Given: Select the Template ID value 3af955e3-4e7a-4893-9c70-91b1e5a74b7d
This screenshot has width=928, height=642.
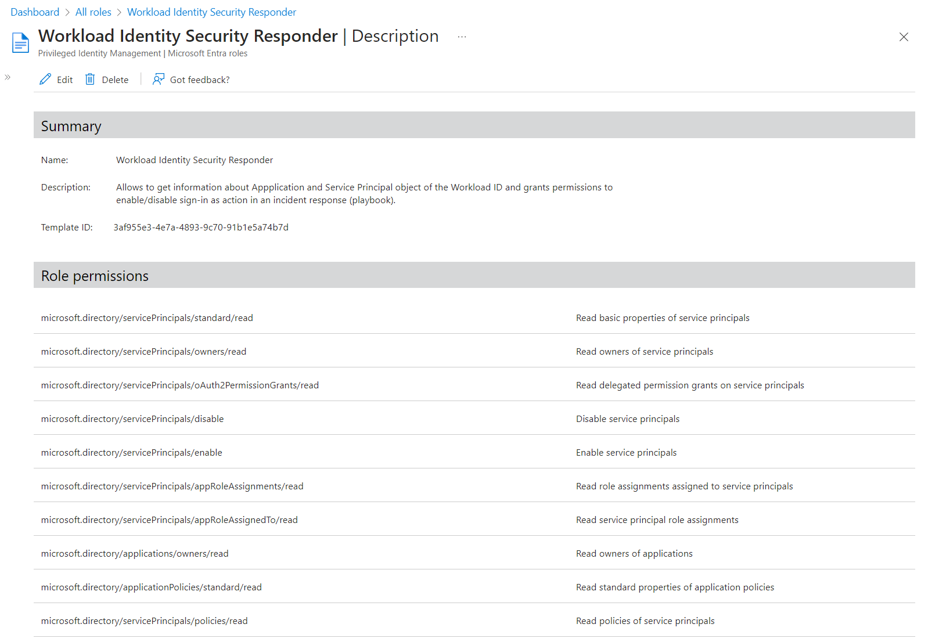Looking at the screenshot, I should pyautogui.click(x=201, y=228).
